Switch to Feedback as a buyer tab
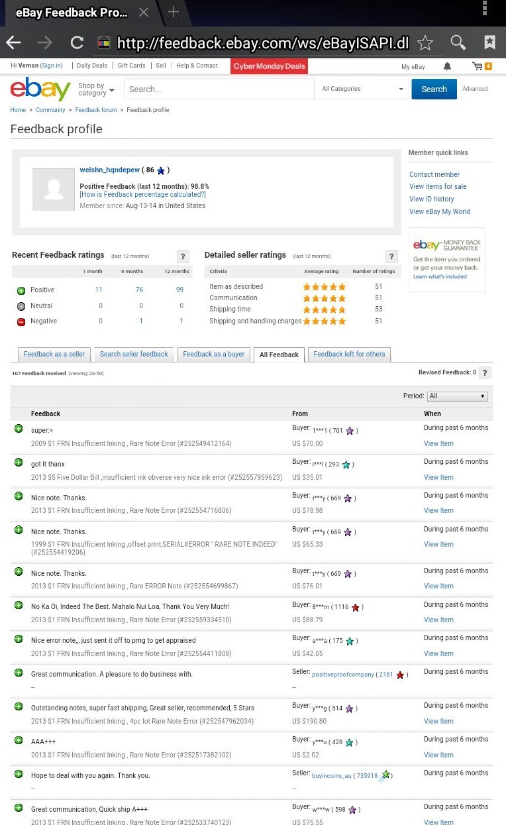This screenshot has height=825, width=506. pyautogui.click(x=214, y=355)
